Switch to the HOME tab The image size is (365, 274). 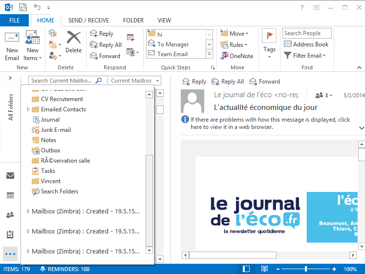(45, 21)
